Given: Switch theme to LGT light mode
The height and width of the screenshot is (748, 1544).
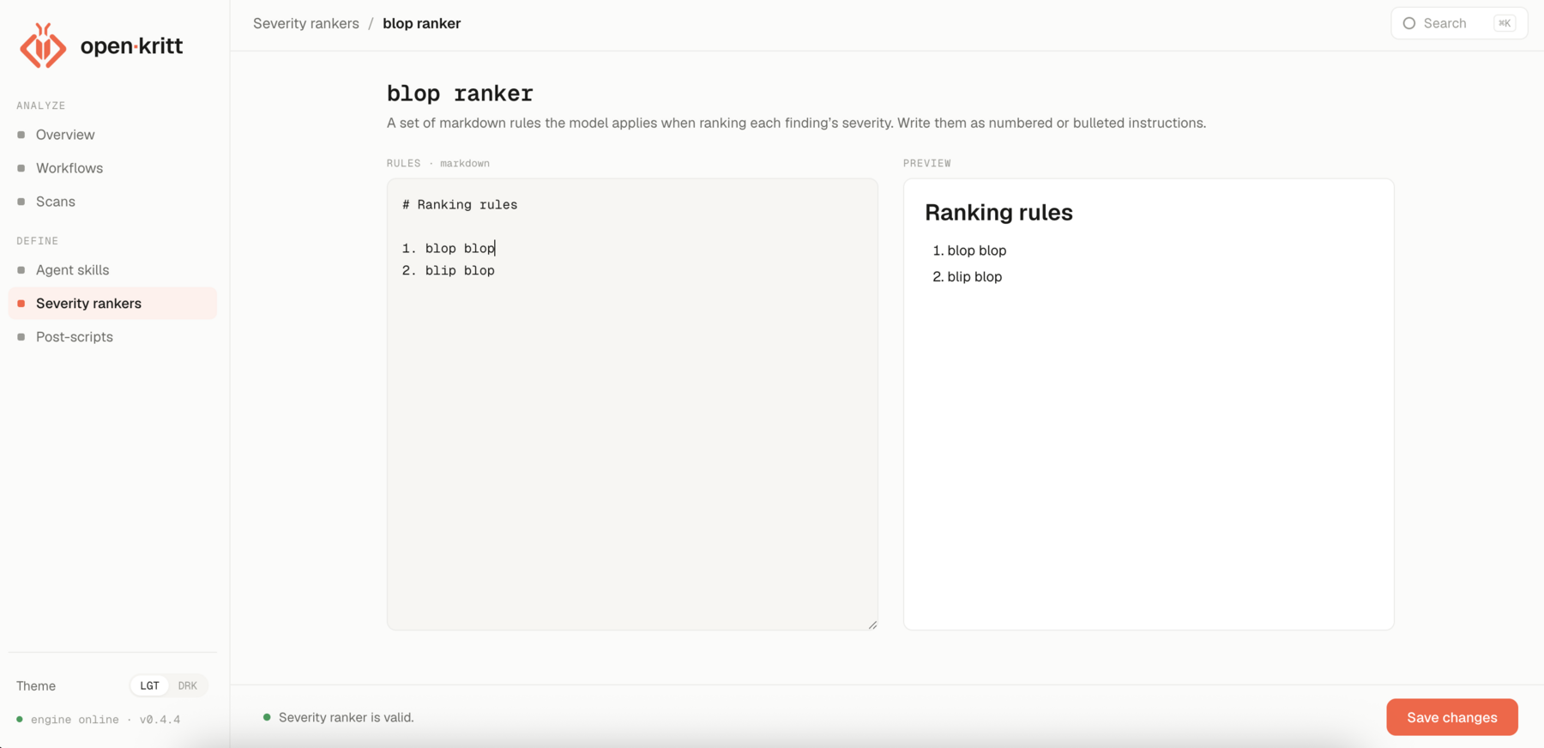Looking at the screenshot, I should pos(149,685).
